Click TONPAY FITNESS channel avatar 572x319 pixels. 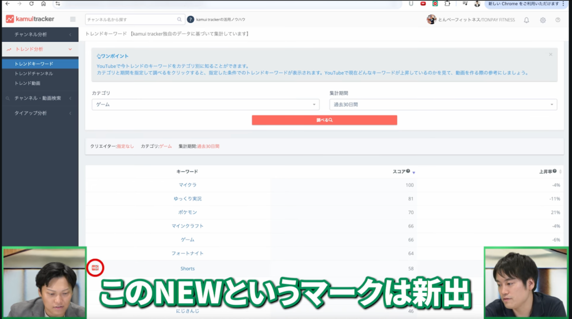click(431, 20)
